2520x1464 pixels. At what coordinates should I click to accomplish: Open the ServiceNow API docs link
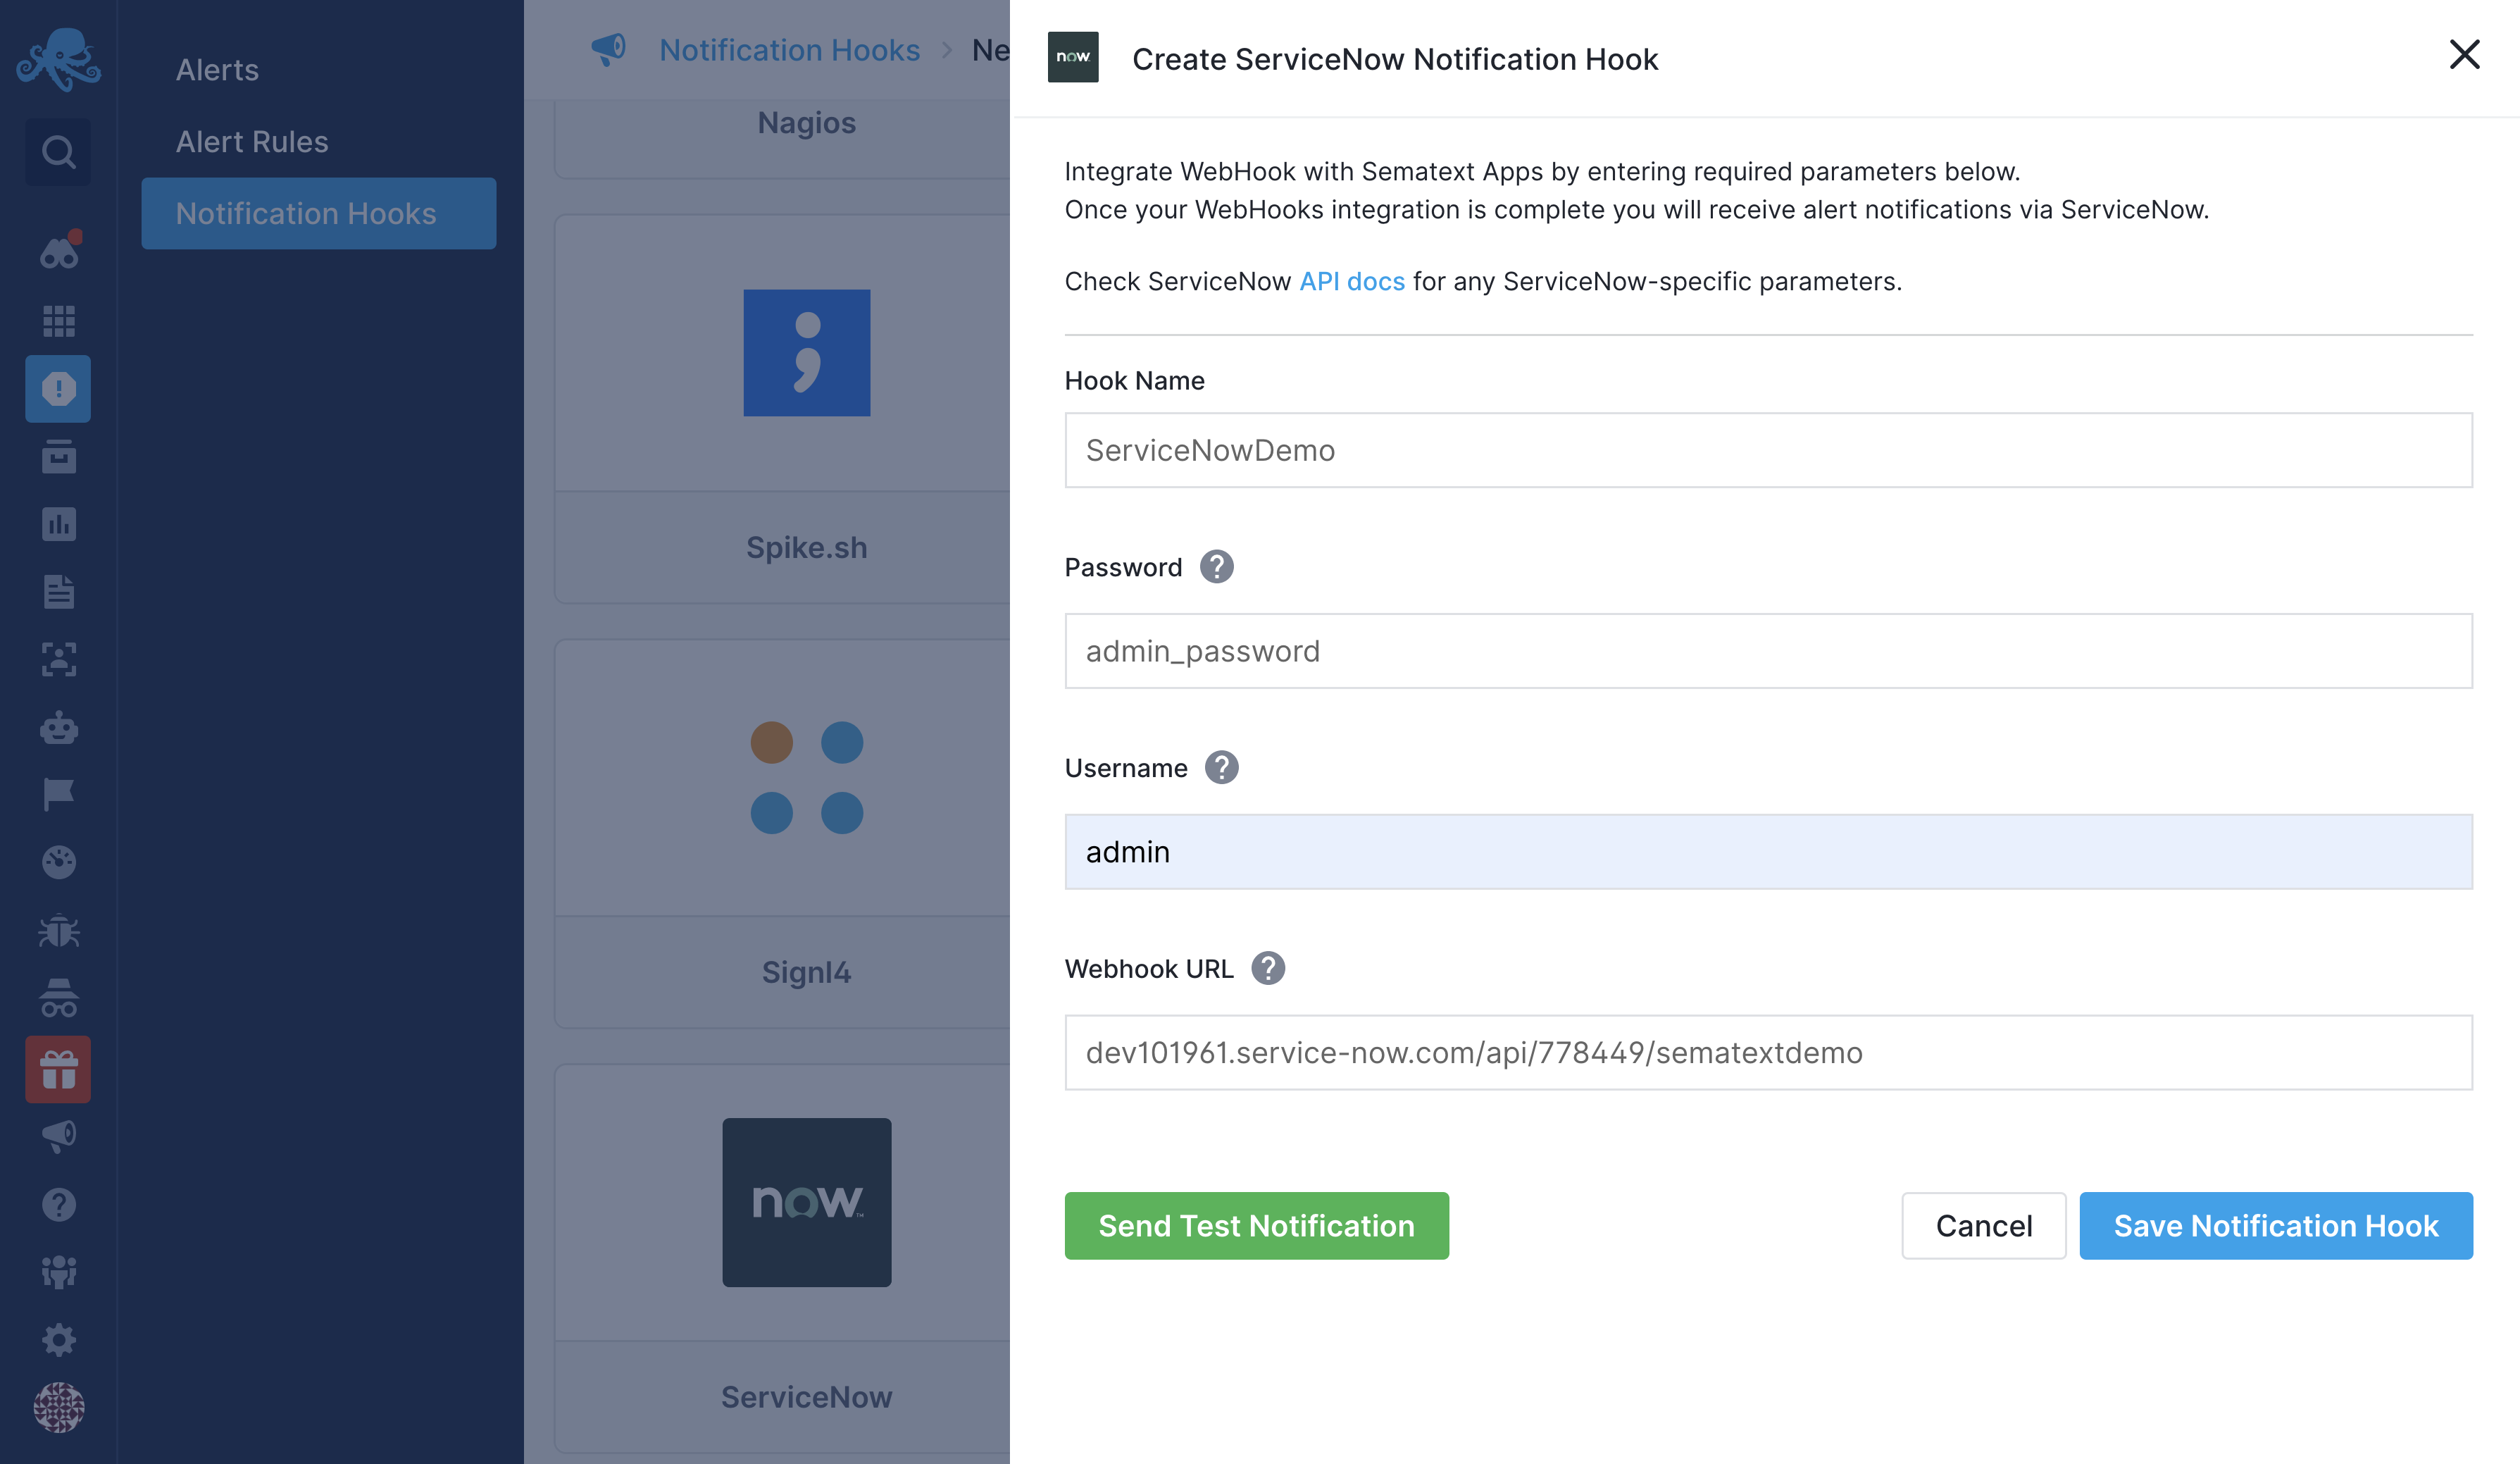click(x=1352, y=282)
